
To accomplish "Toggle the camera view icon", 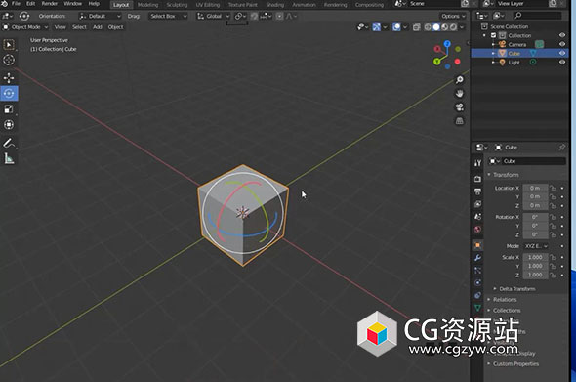I will (x=460, y=107).
